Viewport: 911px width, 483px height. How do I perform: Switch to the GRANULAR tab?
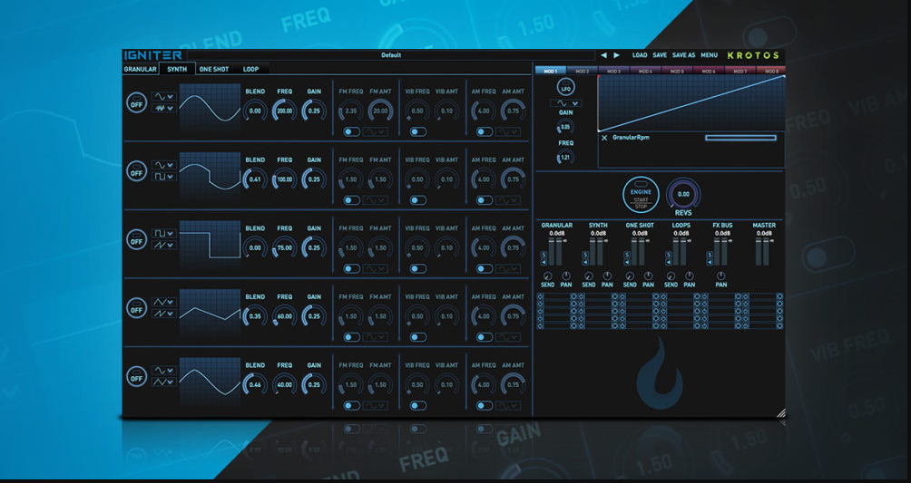140,69
